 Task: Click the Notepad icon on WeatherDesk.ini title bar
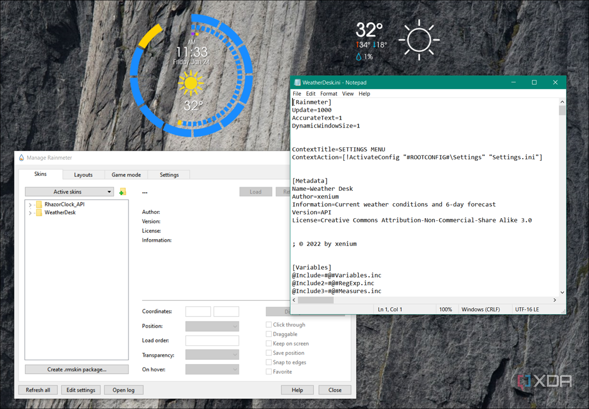(297, 82)
